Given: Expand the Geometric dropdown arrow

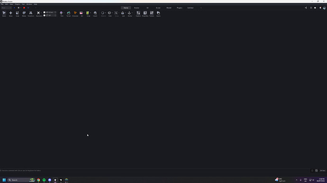Looking at the screenshot, I should 41,13.
